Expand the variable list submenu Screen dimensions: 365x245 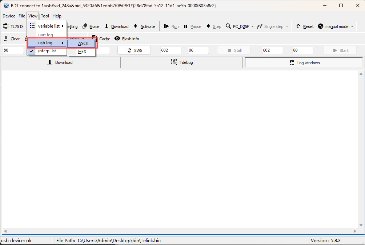(x=47, y=26)
